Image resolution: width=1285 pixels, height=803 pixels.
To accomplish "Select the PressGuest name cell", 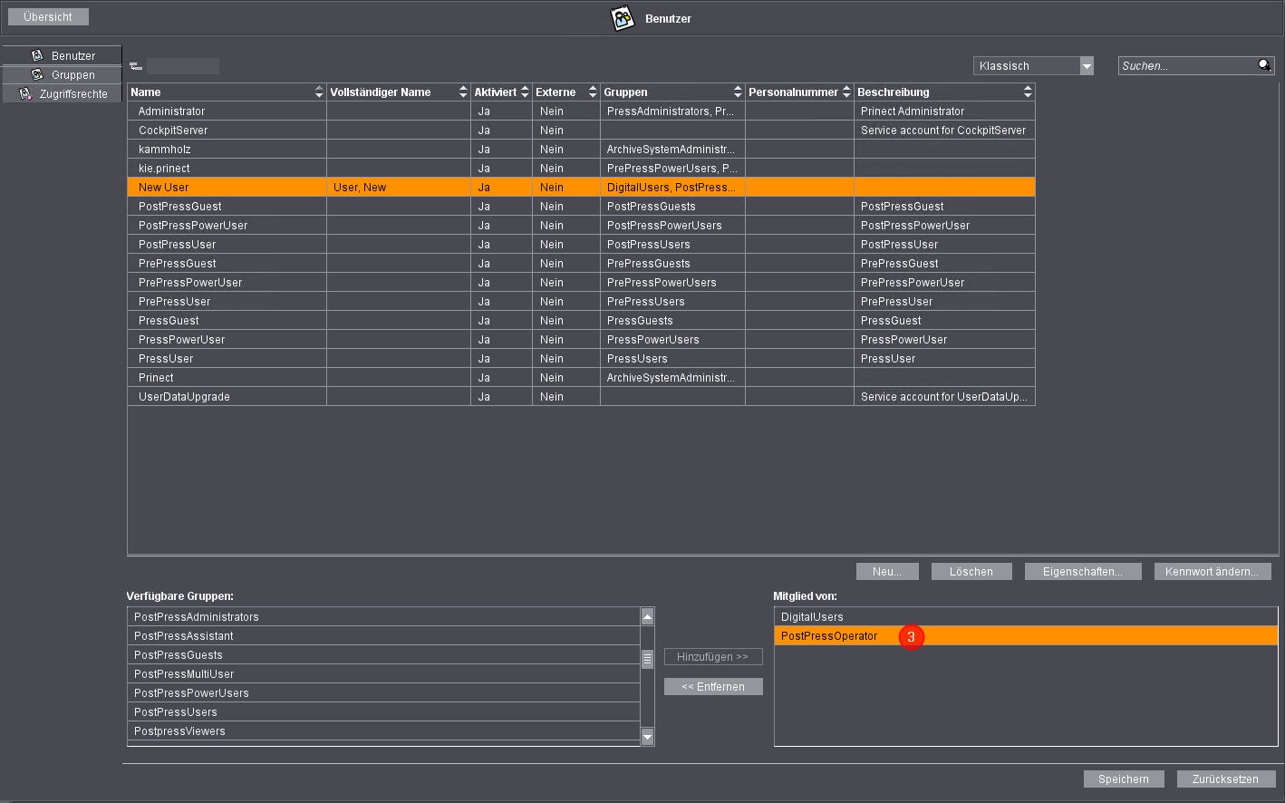I will click(x=227, y=320).
